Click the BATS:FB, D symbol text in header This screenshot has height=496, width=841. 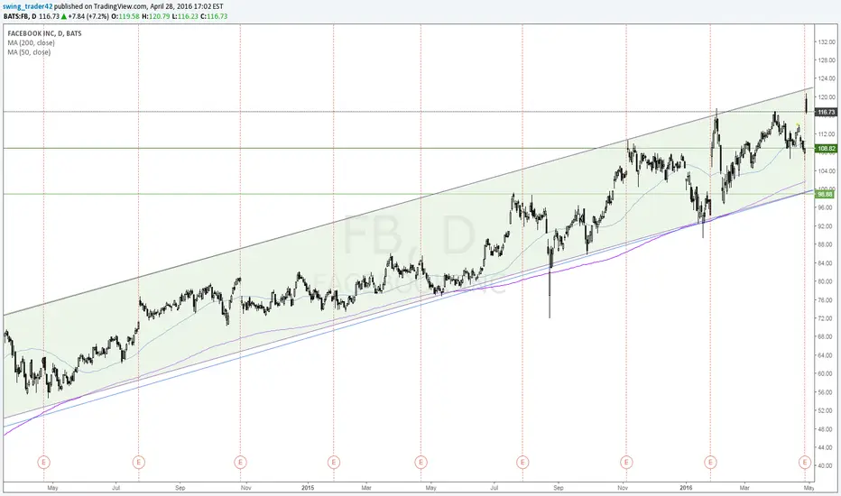[20, 16]
